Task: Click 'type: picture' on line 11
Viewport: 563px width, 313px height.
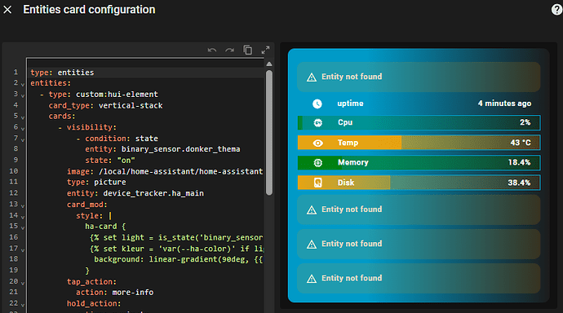Action: 96,182
